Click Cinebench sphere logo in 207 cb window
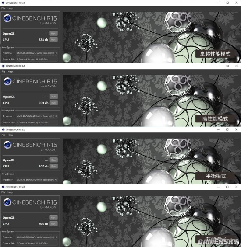Image resolution: width=241 pixels, height=247 pixels. click(7, 145)
